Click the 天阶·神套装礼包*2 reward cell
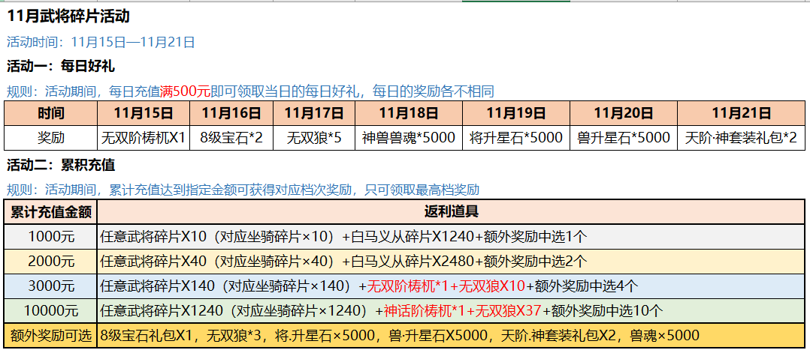The width and height of the screenshot is (810, 353). (741, 138)
